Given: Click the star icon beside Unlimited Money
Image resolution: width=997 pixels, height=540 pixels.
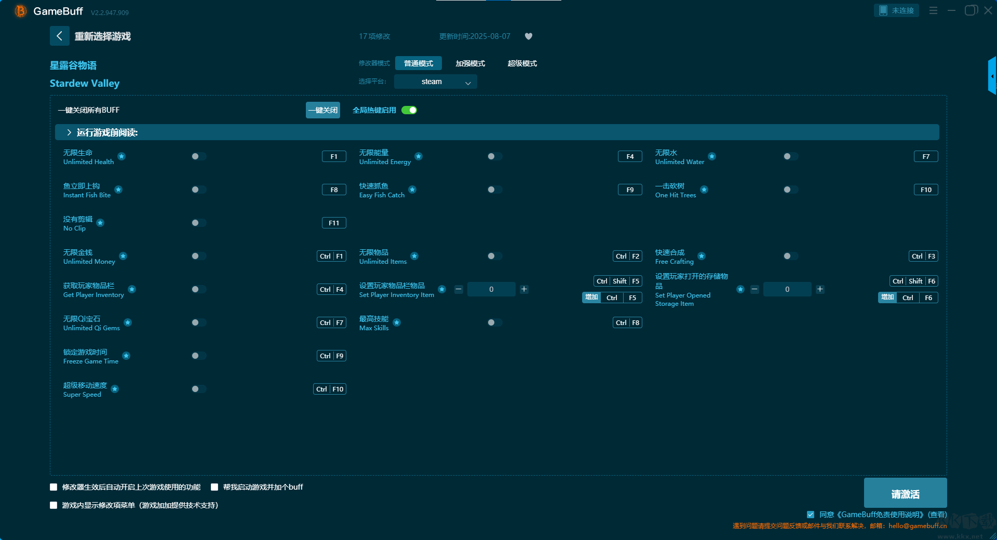Looking at the screenshot, I should 123,256.
